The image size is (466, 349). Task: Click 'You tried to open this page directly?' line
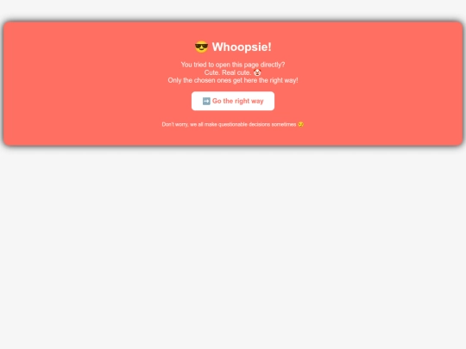(x=233, y=65)
